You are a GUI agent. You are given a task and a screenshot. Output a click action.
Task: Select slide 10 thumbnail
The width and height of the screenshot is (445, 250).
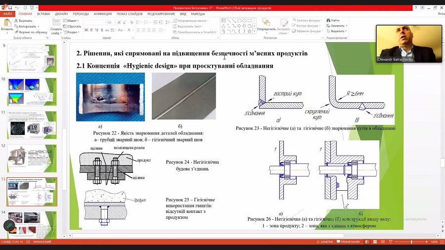[32, 91]
